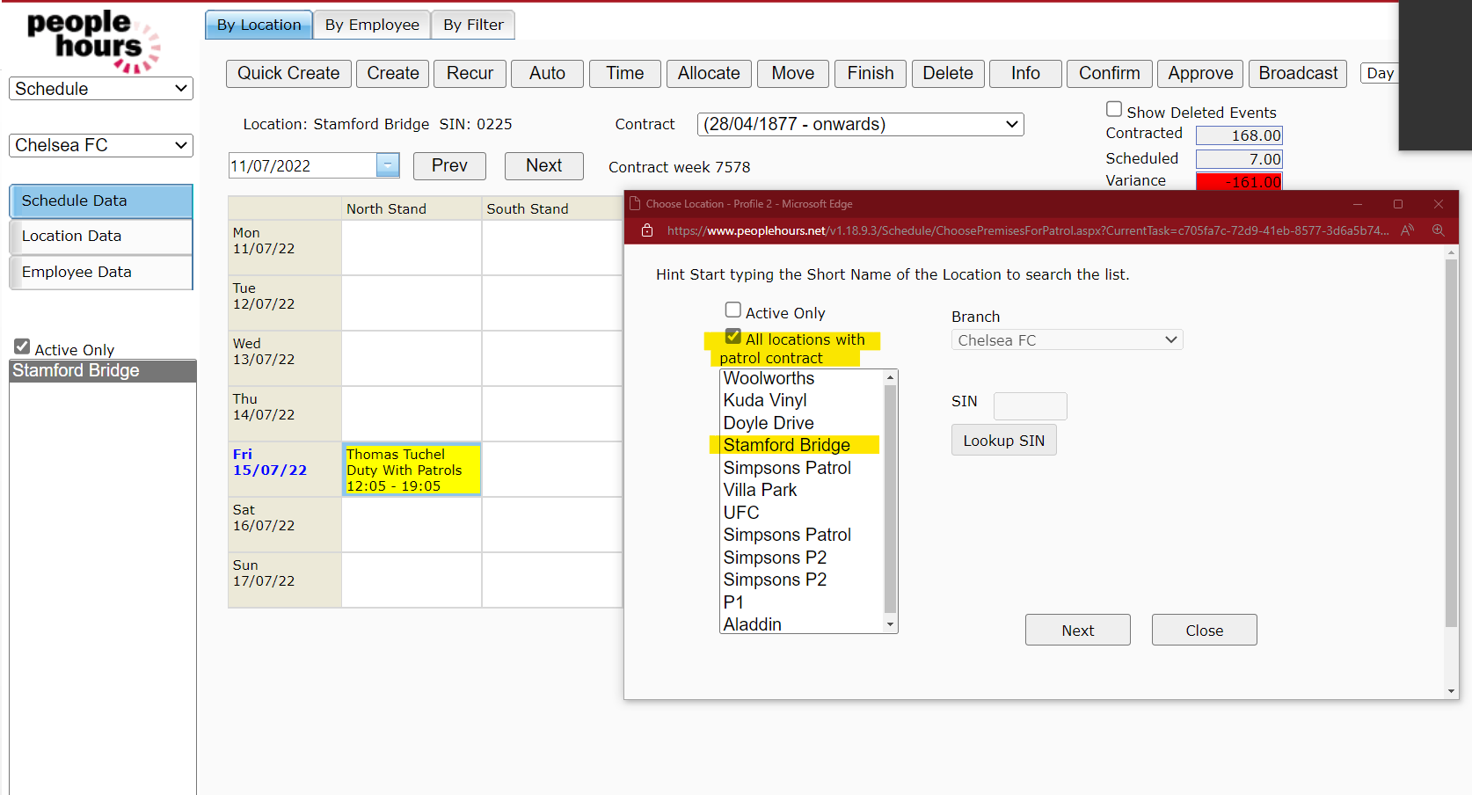Click the lock icon in the dialog address bar
This screenshot has width=1472, height=795.
[647, 230]
